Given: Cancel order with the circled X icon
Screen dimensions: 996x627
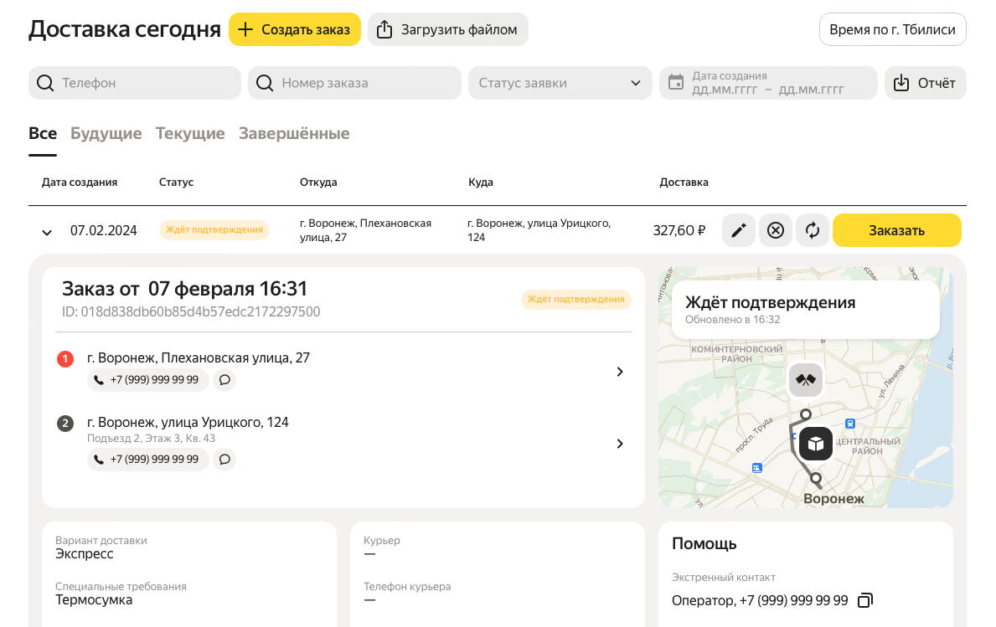Looking at the screenshot, I should pyautogui.click(x=776, y=230).
